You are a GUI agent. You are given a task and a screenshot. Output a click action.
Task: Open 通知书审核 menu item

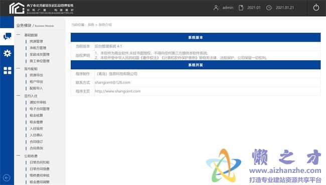[38, 102]
